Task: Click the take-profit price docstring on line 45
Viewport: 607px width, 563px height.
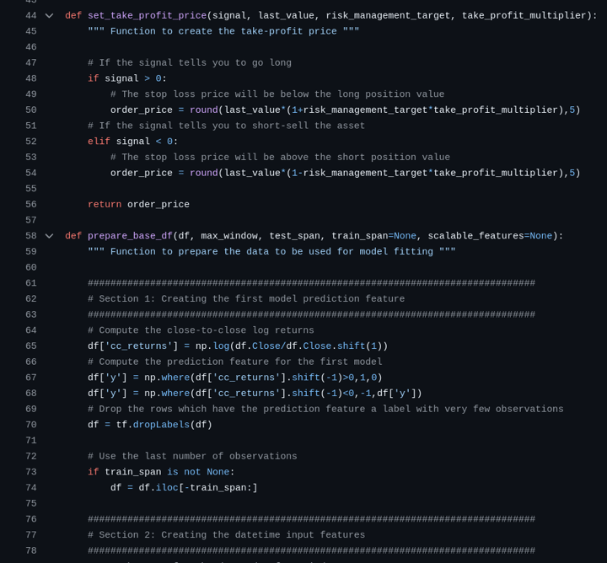Action: click(223, 32)
